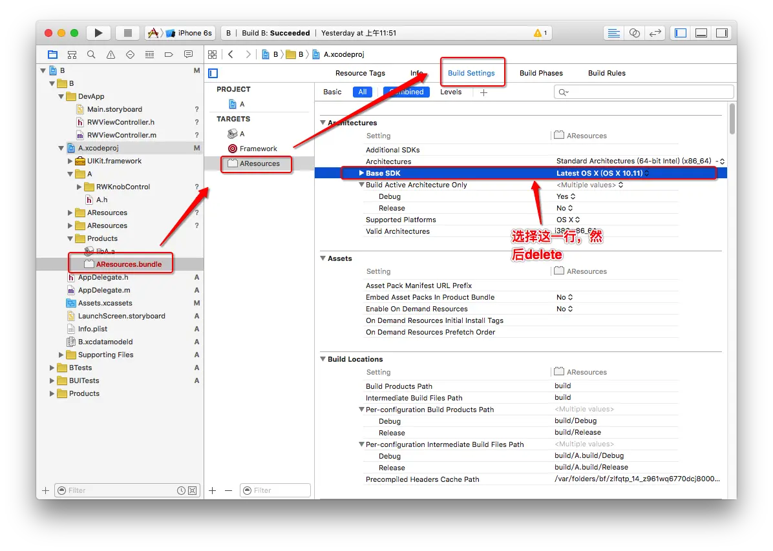The image size is (773, 551).
Task: Add a build setting with plus button
Action: coord(483,92)
